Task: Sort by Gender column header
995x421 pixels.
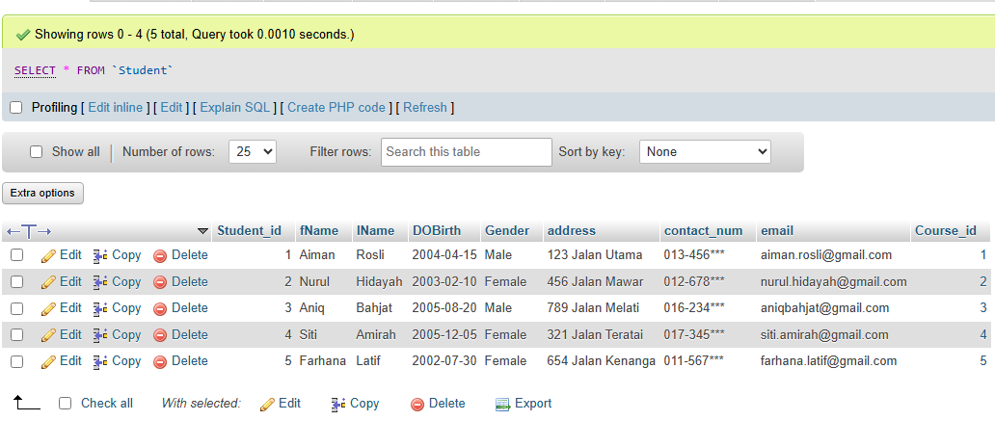Action: 507,231
